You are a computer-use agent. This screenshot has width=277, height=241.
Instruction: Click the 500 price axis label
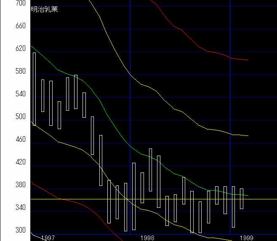[8, 117]
